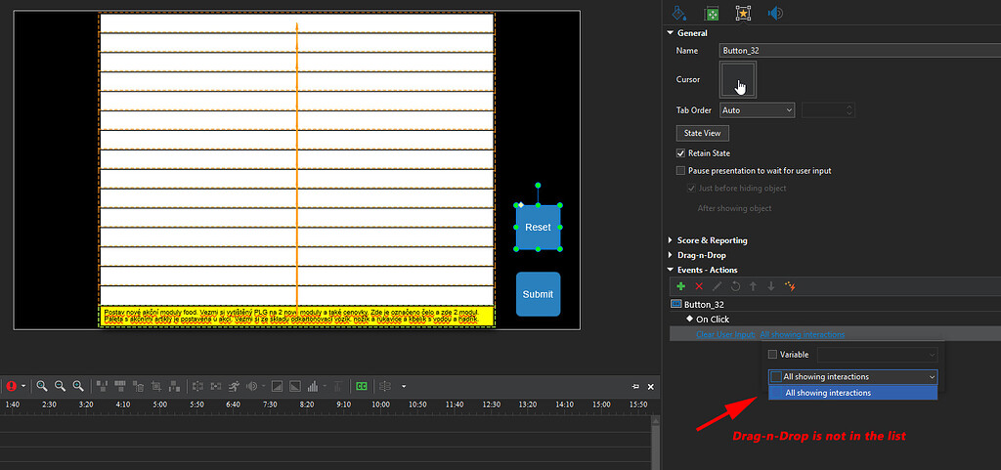This screenshot has width=1001, height=470.
Task: Open the Audio speaker tab
Action: [x=775, y=13]
